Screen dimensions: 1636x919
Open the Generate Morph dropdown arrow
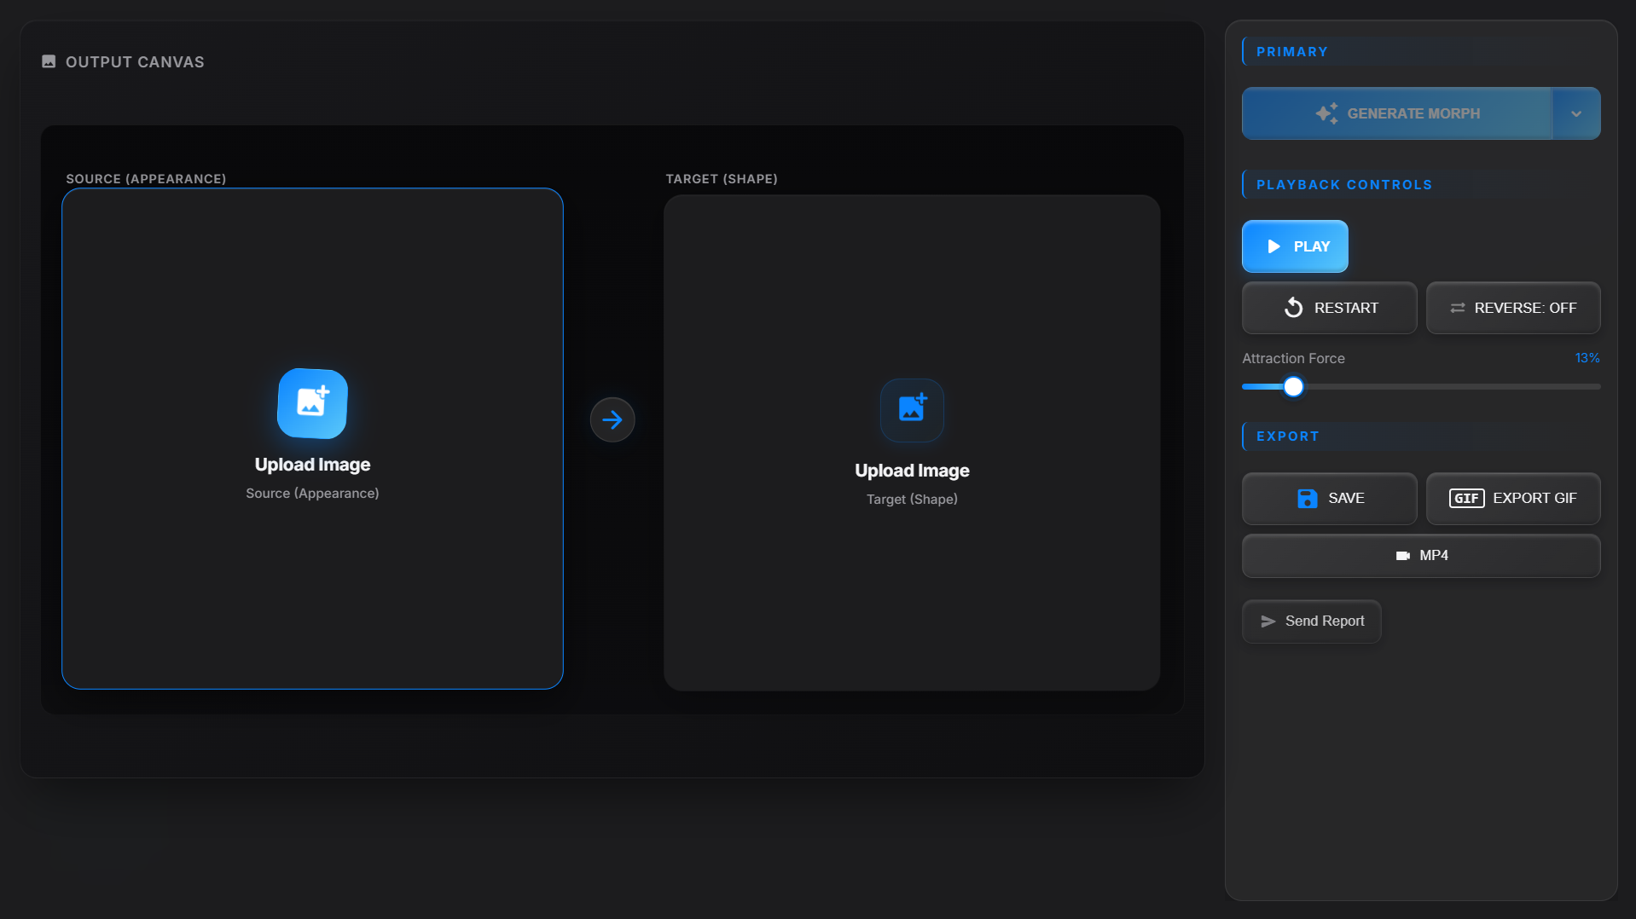pyautogui.click(x=1575, y=113)
